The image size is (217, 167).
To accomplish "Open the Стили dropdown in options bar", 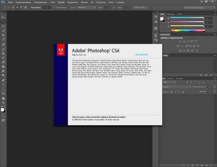I will pyautogui.click(x=86, y=7).
